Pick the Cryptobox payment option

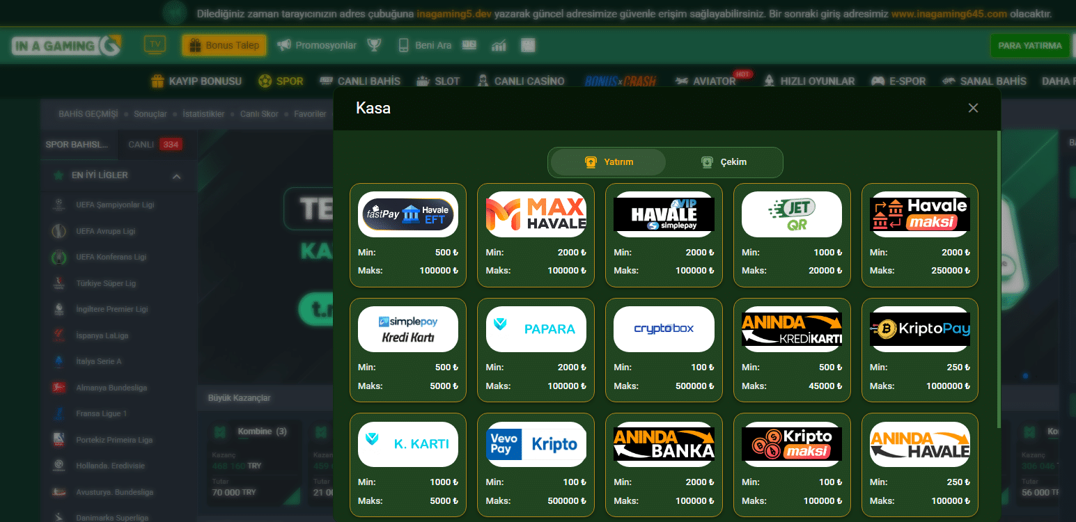[x=663, y=329]
